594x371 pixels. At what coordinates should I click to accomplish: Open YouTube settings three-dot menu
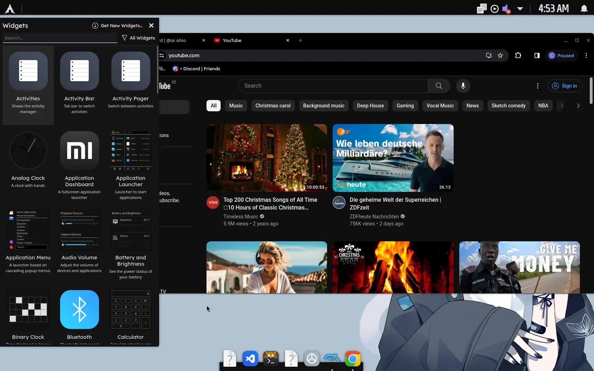(538, 86)
